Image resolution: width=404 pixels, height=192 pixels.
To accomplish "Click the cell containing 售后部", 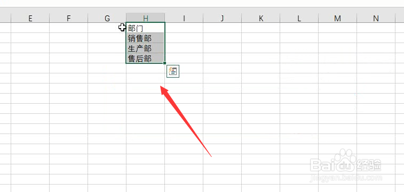I will (146, 58).
